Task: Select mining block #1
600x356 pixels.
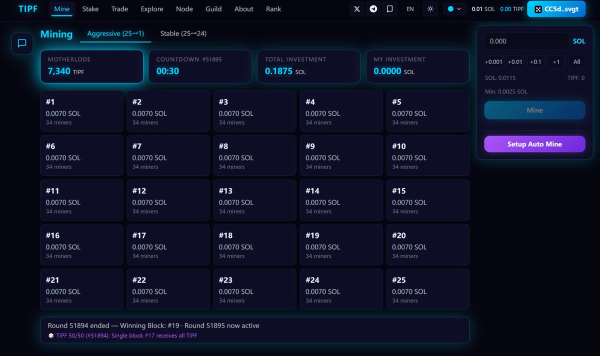Action: (x=81, y=111)
